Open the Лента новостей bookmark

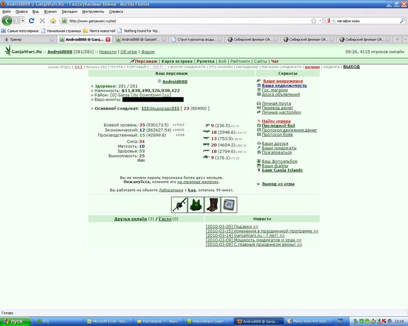coord(99,31)
